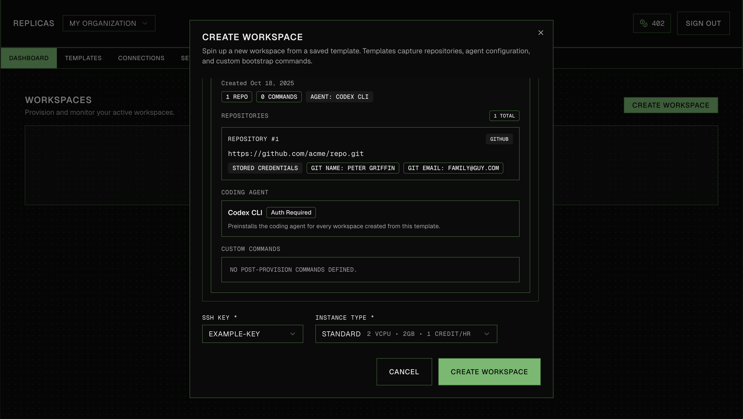Switch to the Templates tab
The image size is (743, 419).
tap(83, 58)
